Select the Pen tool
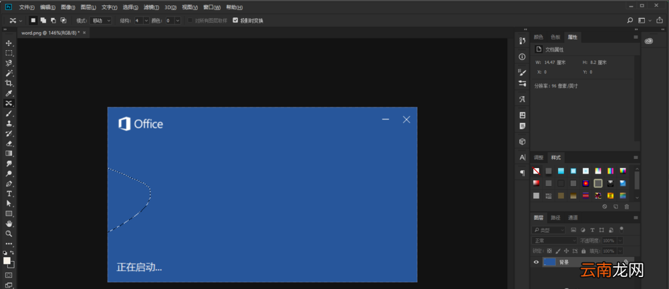Screen dimensions: 669x289 pos(9,184)
